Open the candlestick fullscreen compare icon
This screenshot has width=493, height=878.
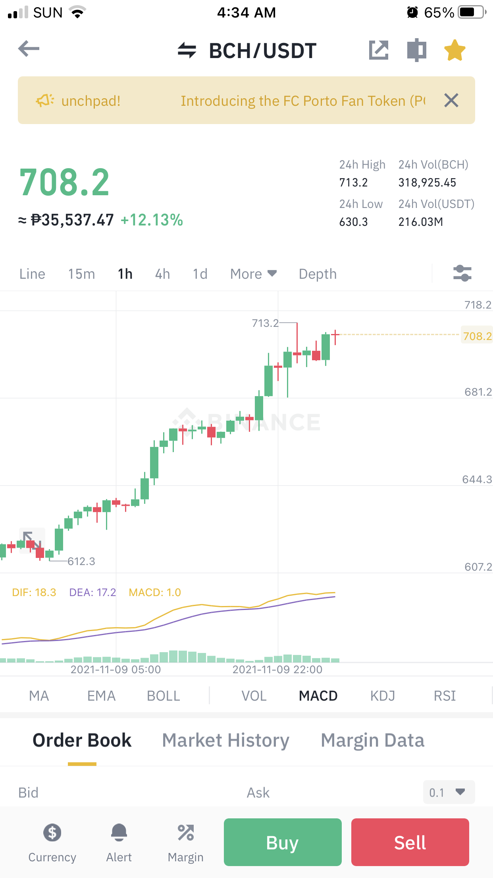click(x=417, y=50)
